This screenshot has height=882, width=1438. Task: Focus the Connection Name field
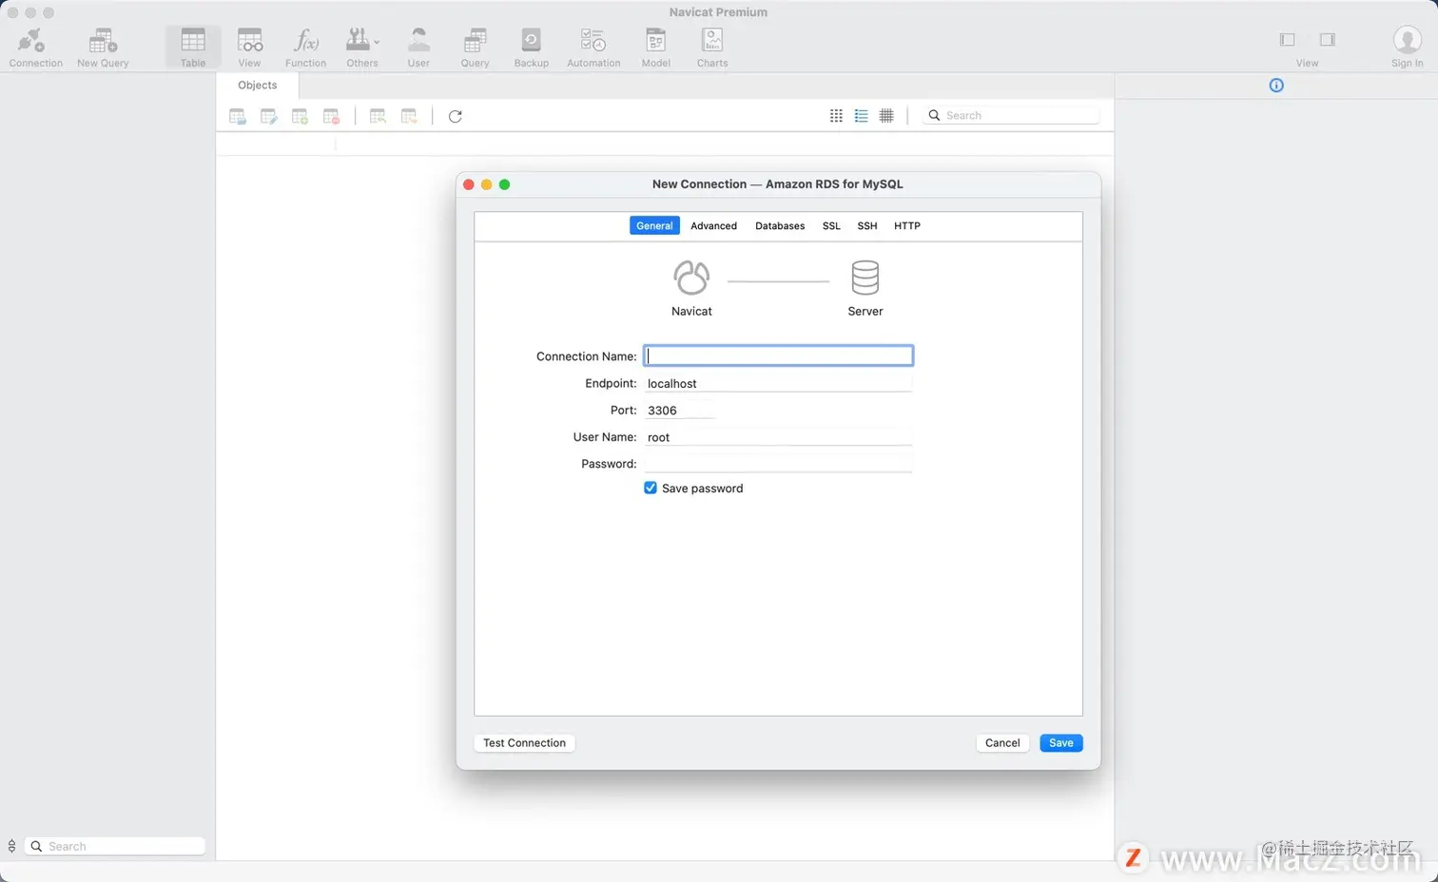point(778,355)
